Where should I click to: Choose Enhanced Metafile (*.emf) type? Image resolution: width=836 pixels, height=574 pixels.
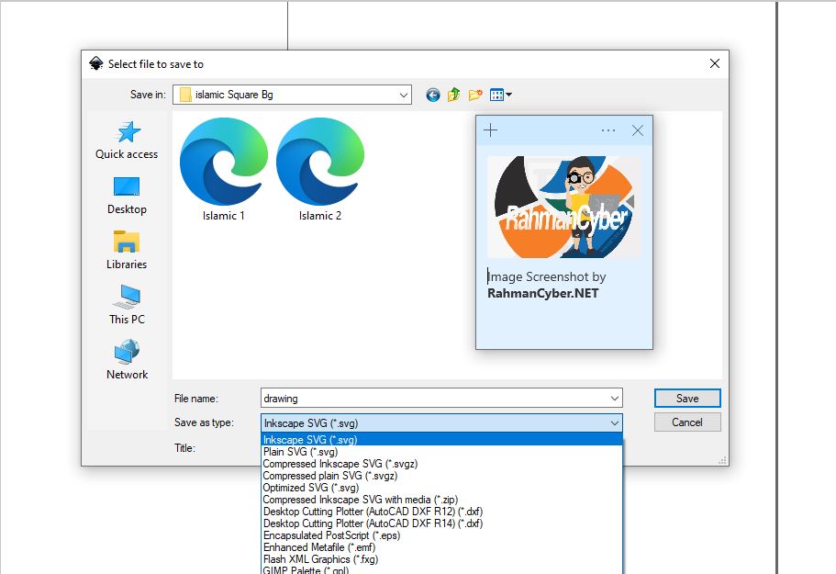442,547
